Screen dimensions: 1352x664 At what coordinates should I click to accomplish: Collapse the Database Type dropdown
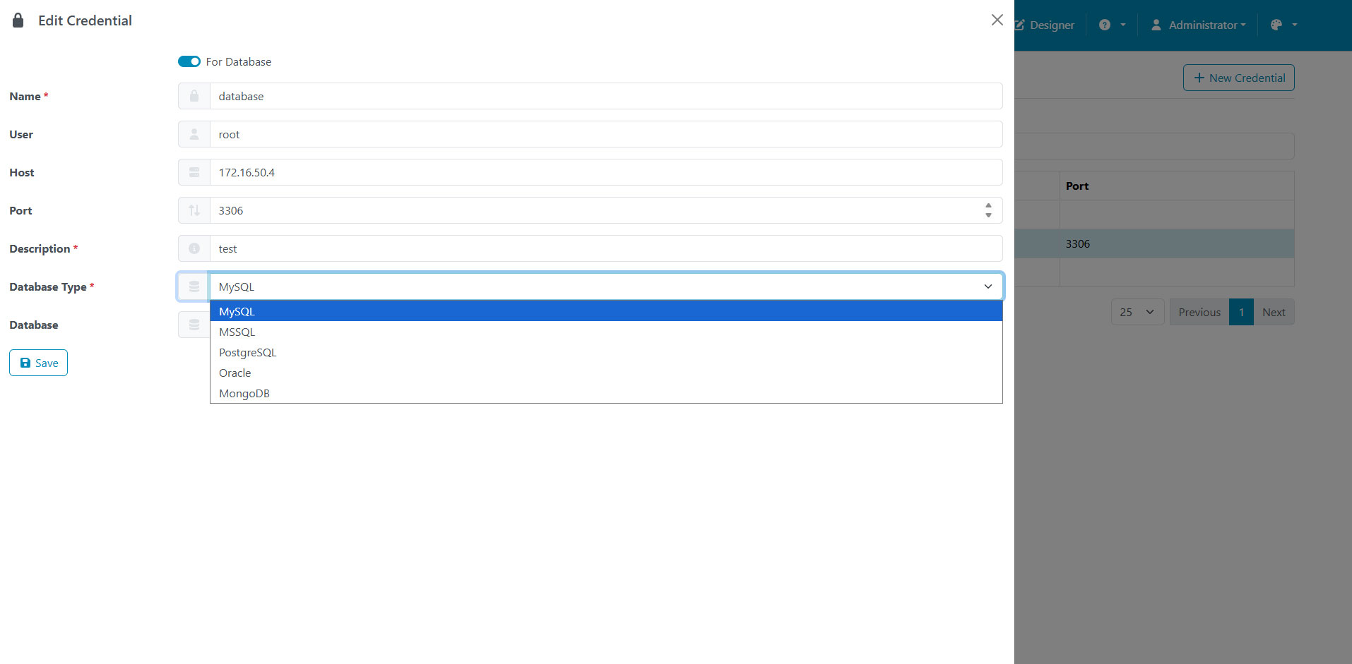coord(988,286)
